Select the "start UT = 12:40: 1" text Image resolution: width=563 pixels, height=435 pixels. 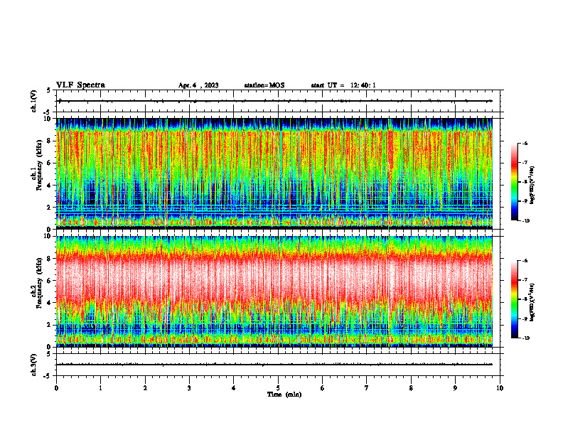coord(343,85)
